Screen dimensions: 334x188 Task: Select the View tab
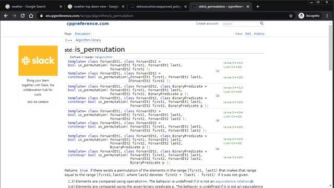238,33
